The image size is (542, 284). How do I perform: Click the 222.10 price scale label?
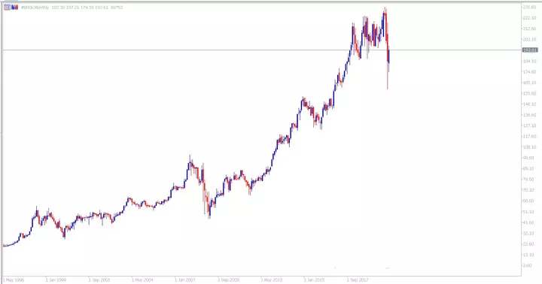[529, 17]
